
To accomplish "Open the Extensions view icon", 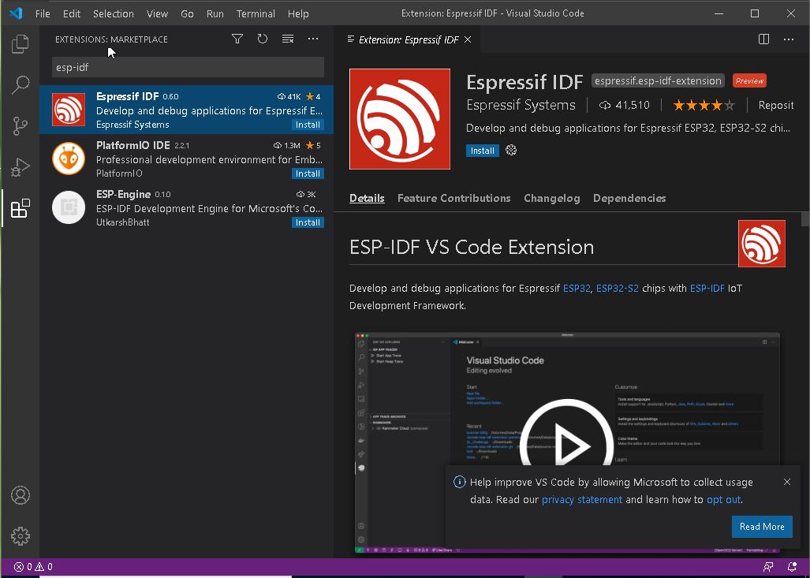I will (21, 208).
